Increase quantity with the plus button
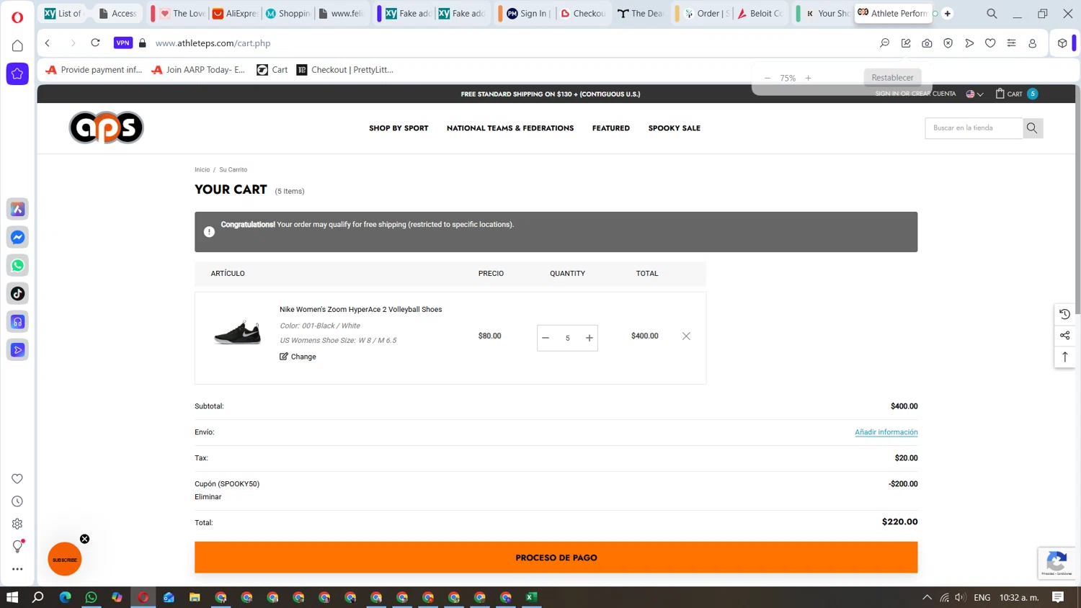The image size is (1081, 608). (x=590, y=338)
